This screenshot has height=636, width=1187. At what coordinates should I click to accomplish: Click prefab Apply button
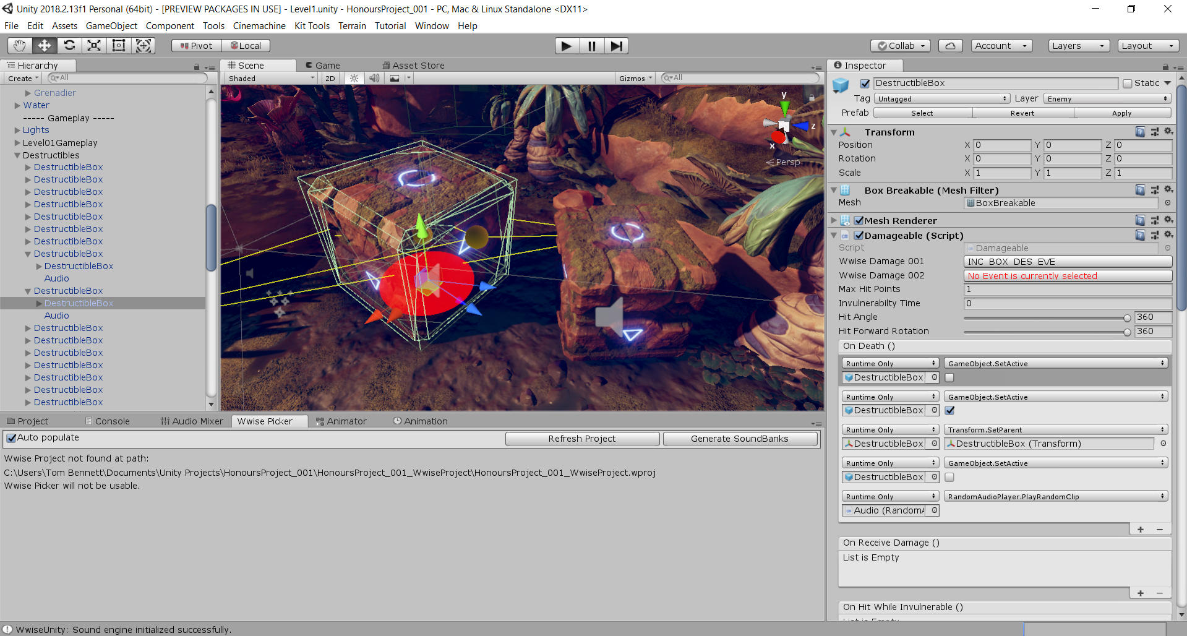[1122, 113]
